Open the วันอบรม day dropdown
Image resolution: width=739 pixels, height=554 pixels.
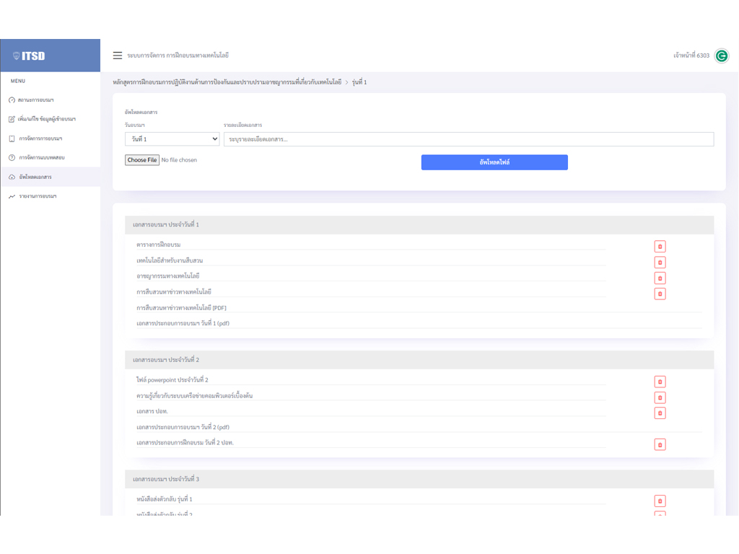click(x=172, y=139)
